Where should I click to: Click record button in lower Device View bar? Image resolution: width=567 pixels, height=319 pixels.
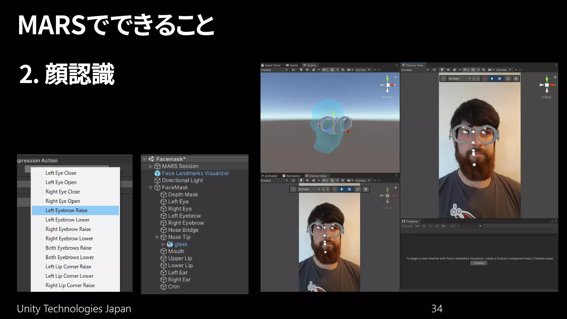coord(335,189)
